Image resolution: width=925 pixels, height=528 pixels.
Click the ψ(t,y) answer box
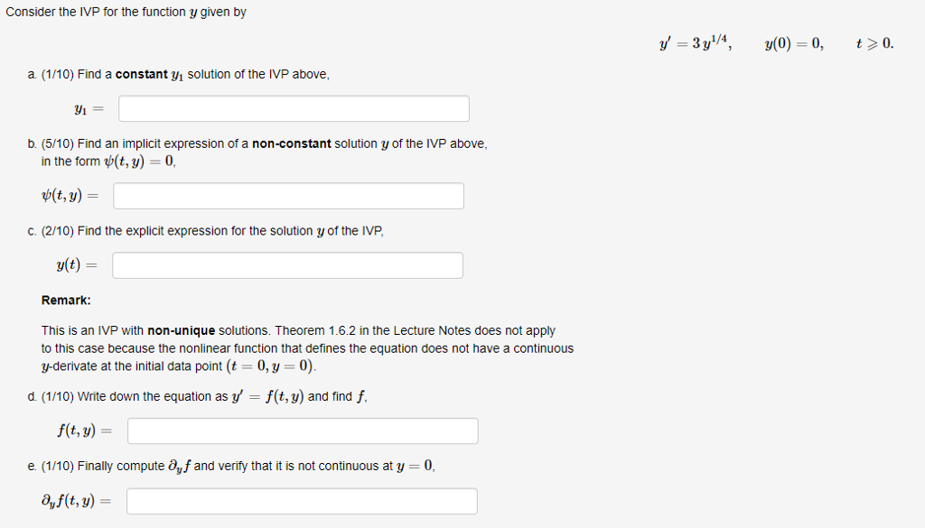[287, 195]
